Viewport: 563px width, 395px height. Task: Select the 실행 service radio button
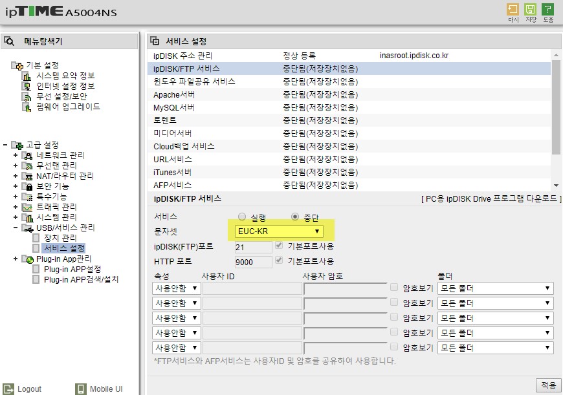coord(242,217)
